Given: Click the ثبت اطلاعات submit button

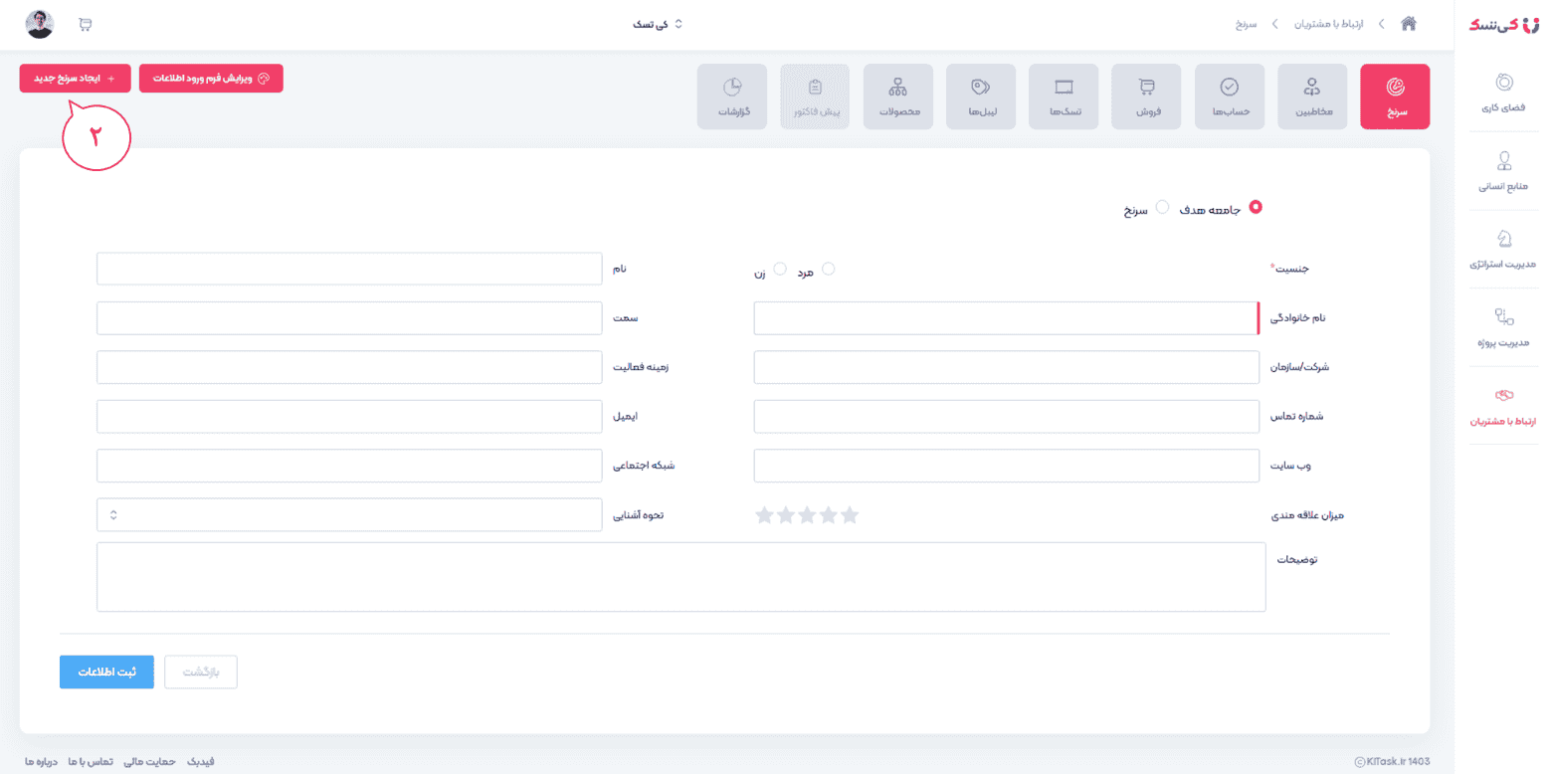Looking at the screenshot, I should pyautogui.click(x=106, y=672).
